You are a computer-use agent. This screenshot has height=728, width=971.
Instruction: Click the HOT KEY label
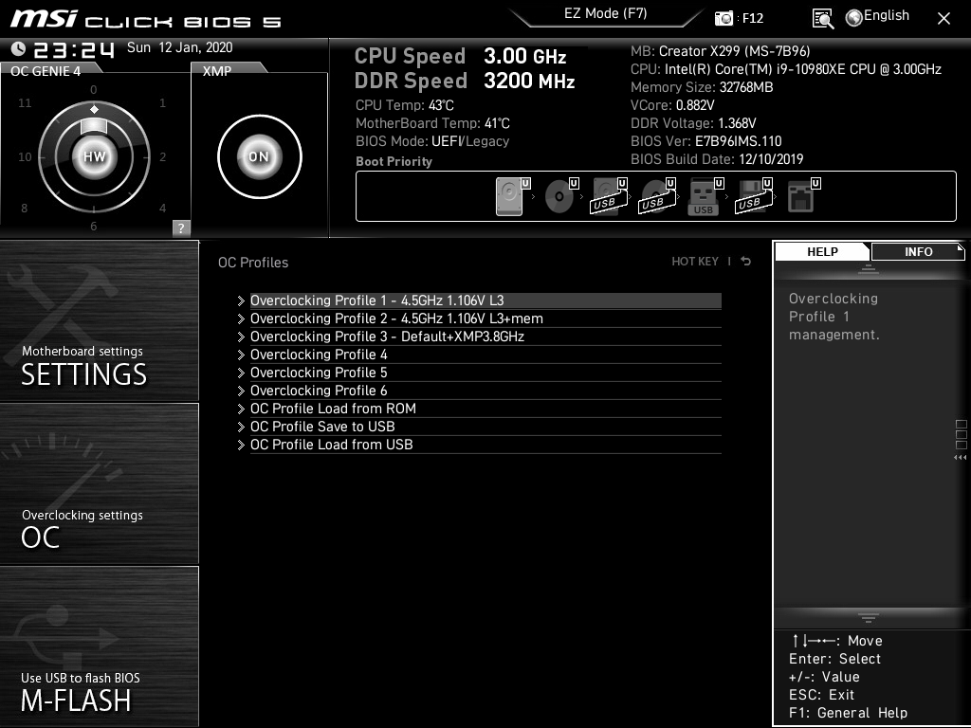[695, 262]
